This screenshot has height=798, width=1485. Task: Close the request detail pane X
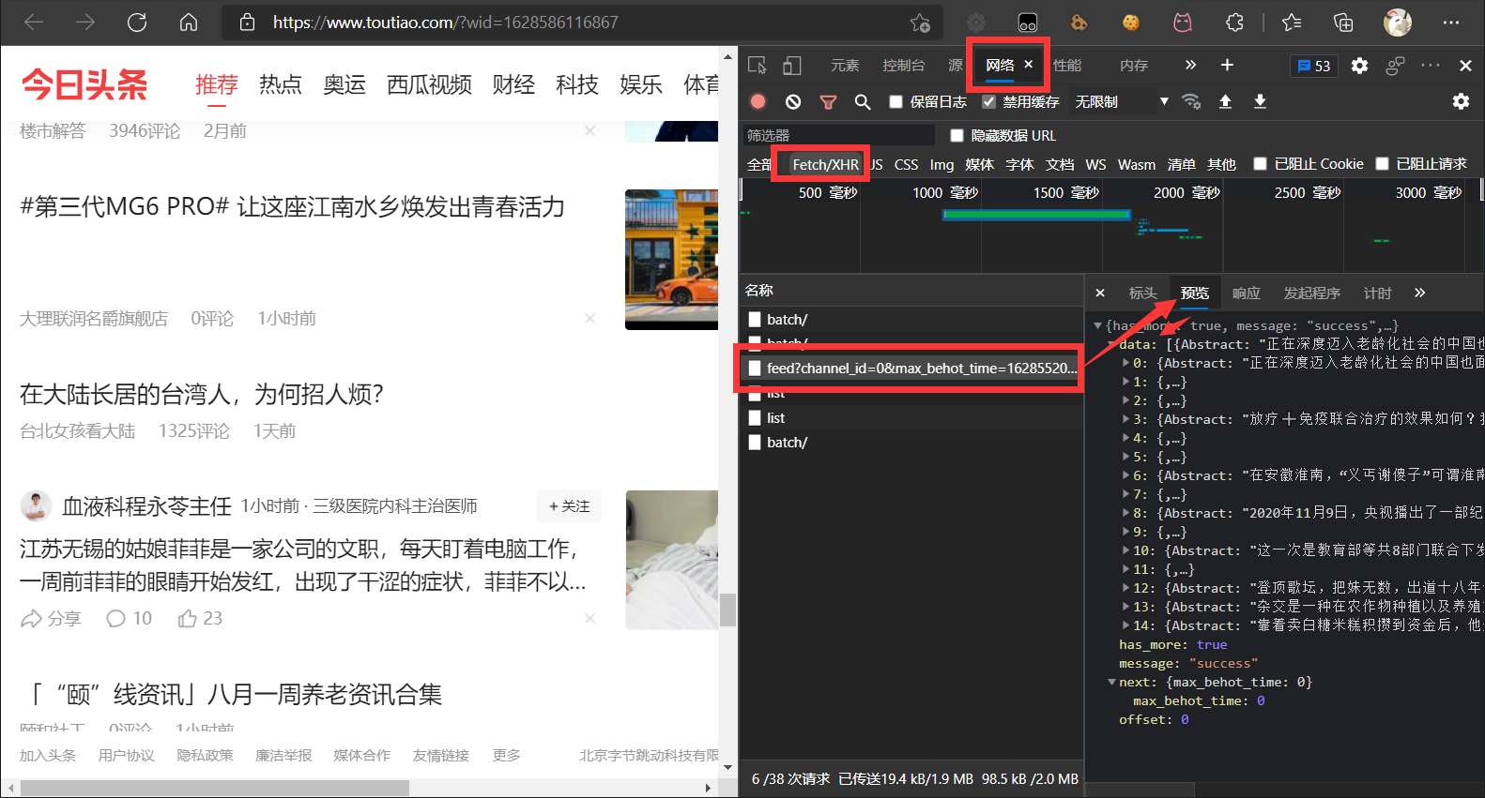(1100, 293)
